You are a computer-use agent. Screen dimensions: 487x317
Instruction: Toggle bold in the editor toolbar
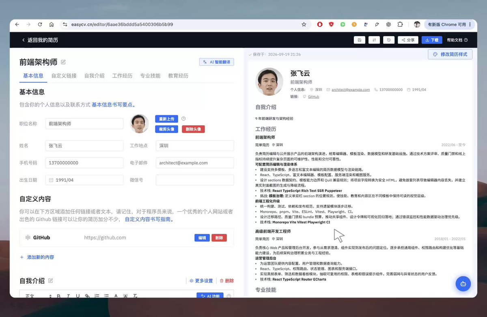pos(58,296)
